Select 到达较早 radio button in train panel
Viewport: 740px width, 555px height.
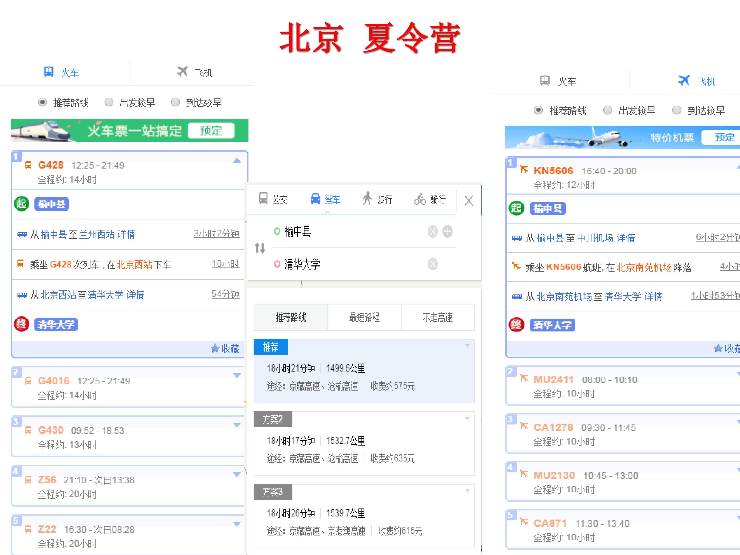pyautogui.click(x=175, y=102)
